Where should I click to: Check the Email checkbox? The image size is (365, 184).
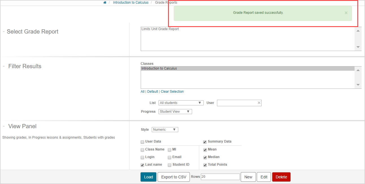click(170, 157)
